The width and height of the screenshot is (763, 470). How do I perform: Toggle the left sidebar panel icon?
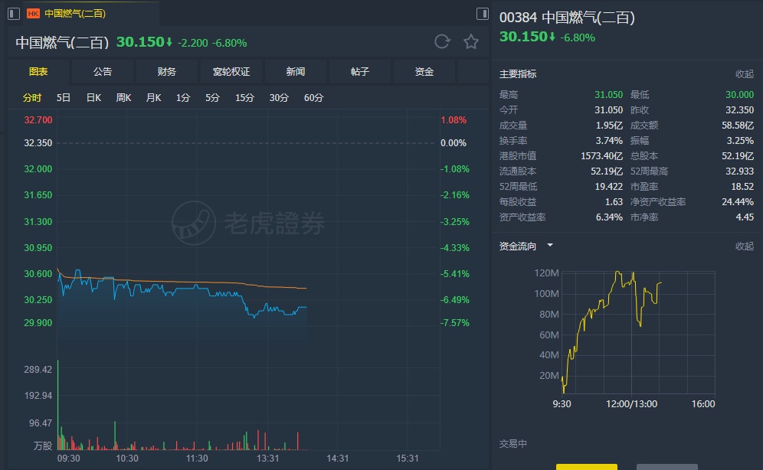[14, 14]
